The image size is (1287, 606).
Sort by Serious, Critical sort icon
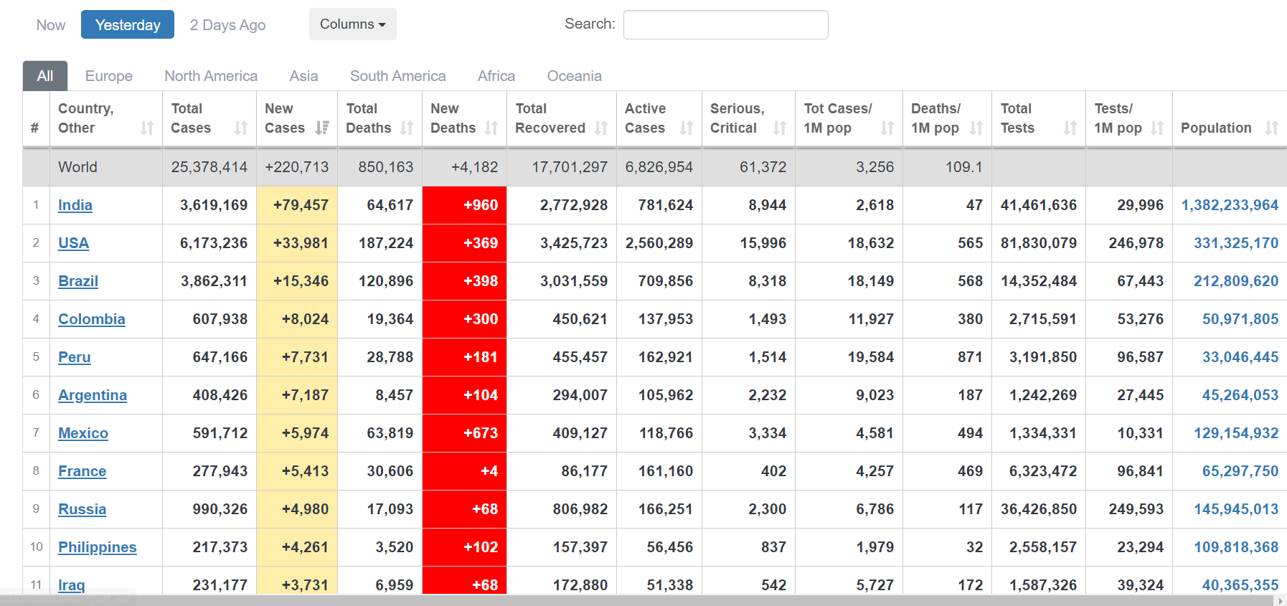click(x=780, y=128)
